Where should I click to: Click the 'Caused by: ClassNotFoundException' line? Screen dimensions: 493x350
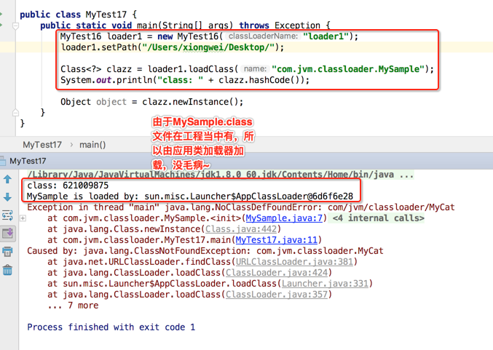pos(205,251)
